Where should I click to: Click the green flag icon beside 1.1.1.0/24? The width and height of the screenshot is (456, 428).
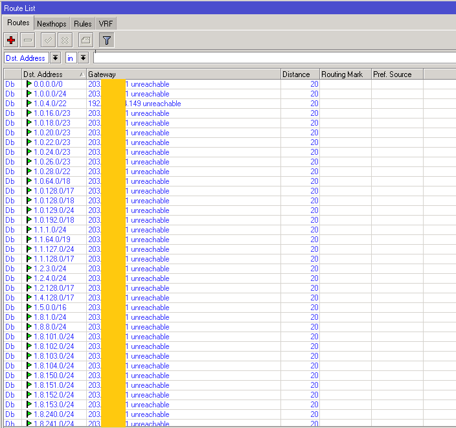click(29, 230)
